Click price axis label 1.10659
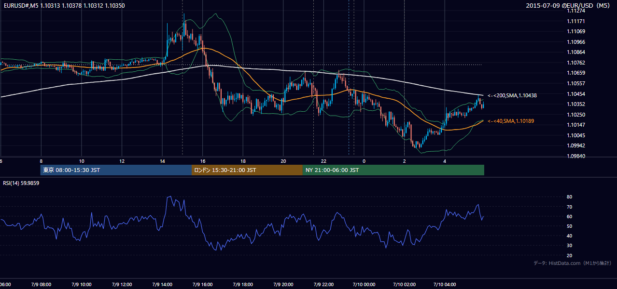This screenshot has height=289, width=617. [x=576, y=73]
